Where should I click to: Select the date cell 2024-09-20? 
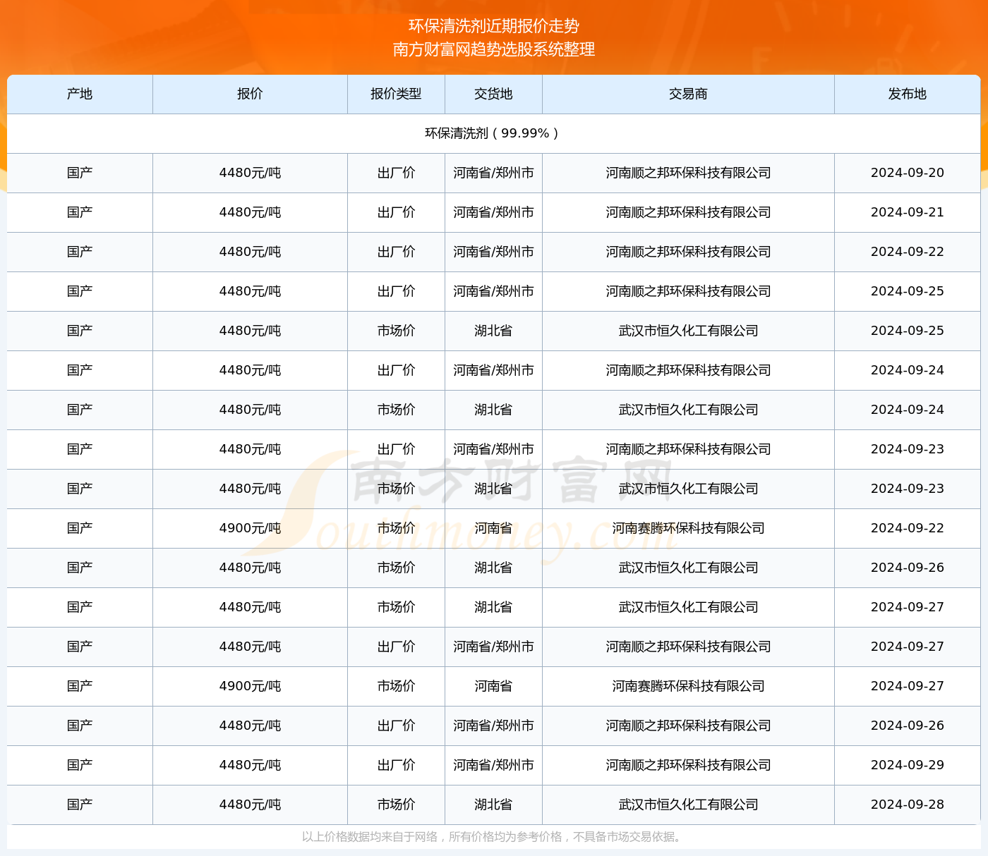[x=907, y=173]
